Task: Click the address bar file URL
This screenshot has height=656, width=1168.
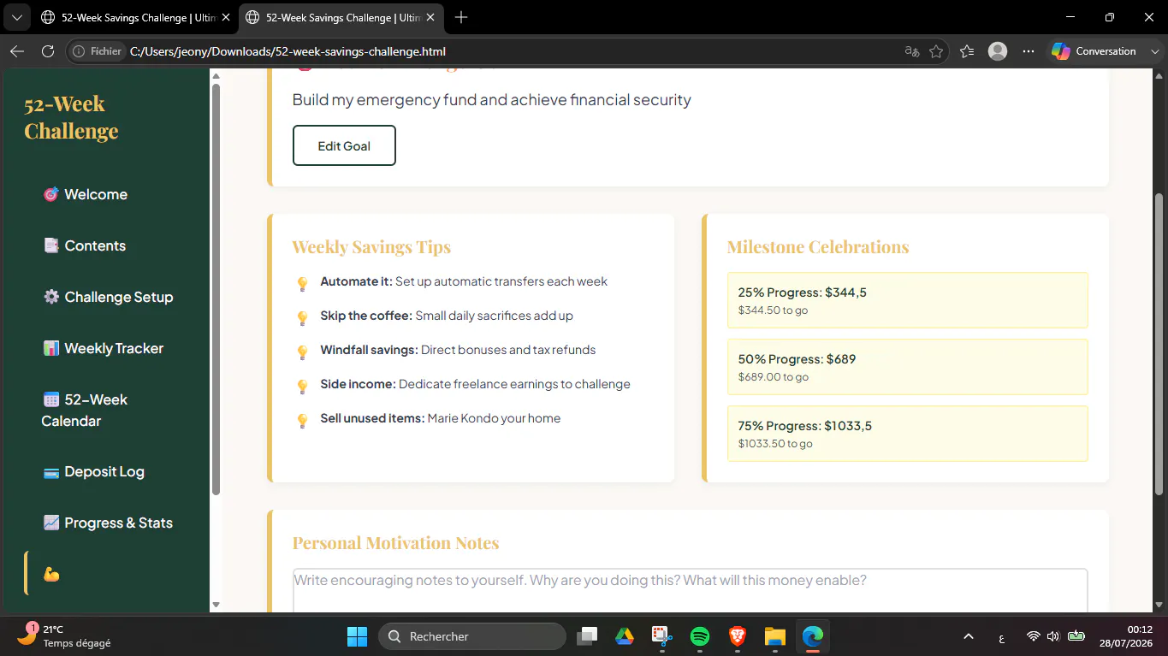Action: pos(288,51)
